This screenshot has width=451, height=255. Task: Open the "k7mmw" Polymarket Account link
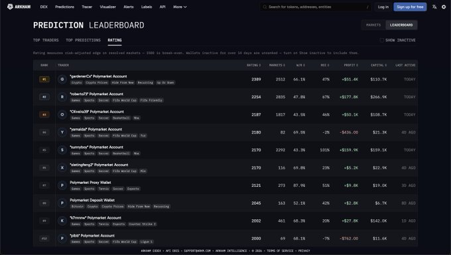tap(96, 218)
